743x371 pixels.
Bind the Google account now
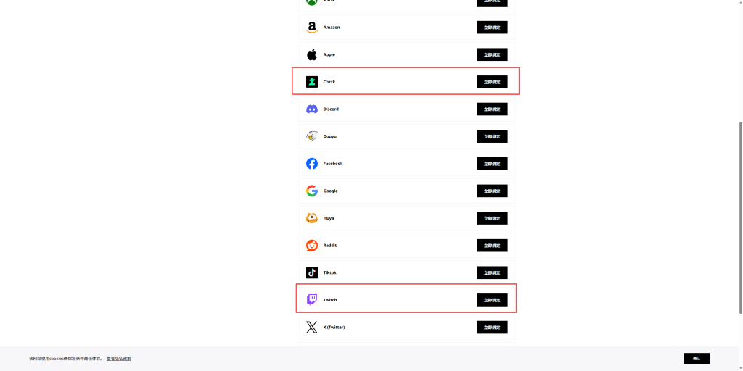[x=492, y=191]
